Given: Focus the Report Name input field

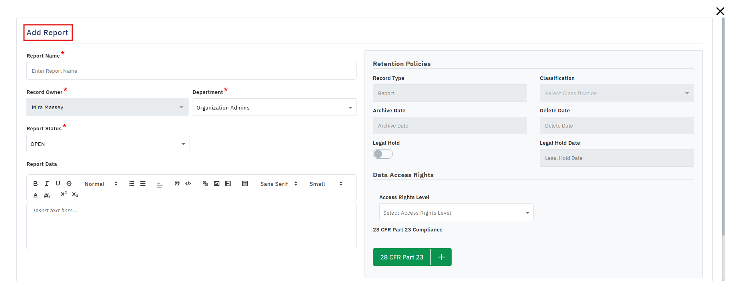Looking at the screenshot, I should pyautogui.click(x=191, y=71).
